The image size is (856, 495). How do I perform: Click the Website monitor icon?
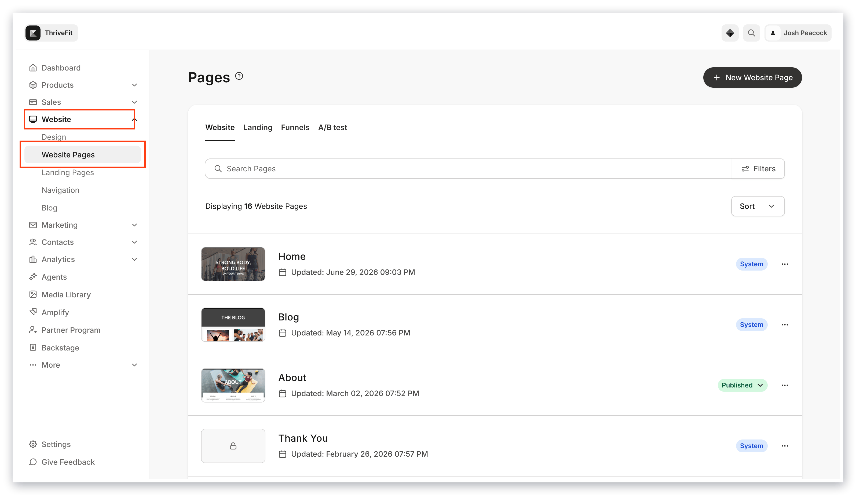tap(33, 119)
